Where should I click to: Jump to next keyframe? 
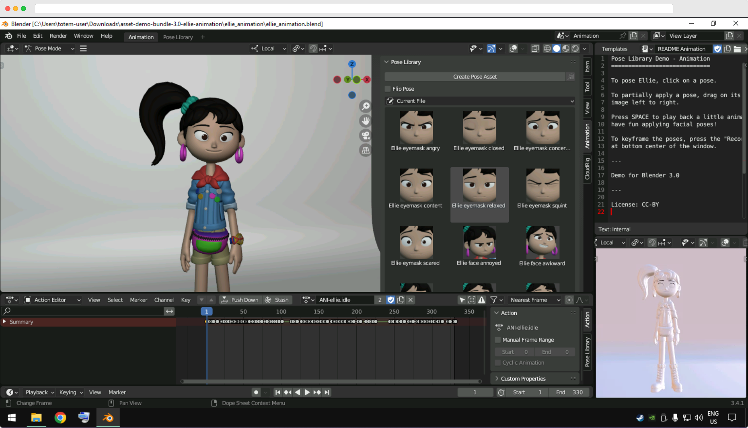[317, 392]
